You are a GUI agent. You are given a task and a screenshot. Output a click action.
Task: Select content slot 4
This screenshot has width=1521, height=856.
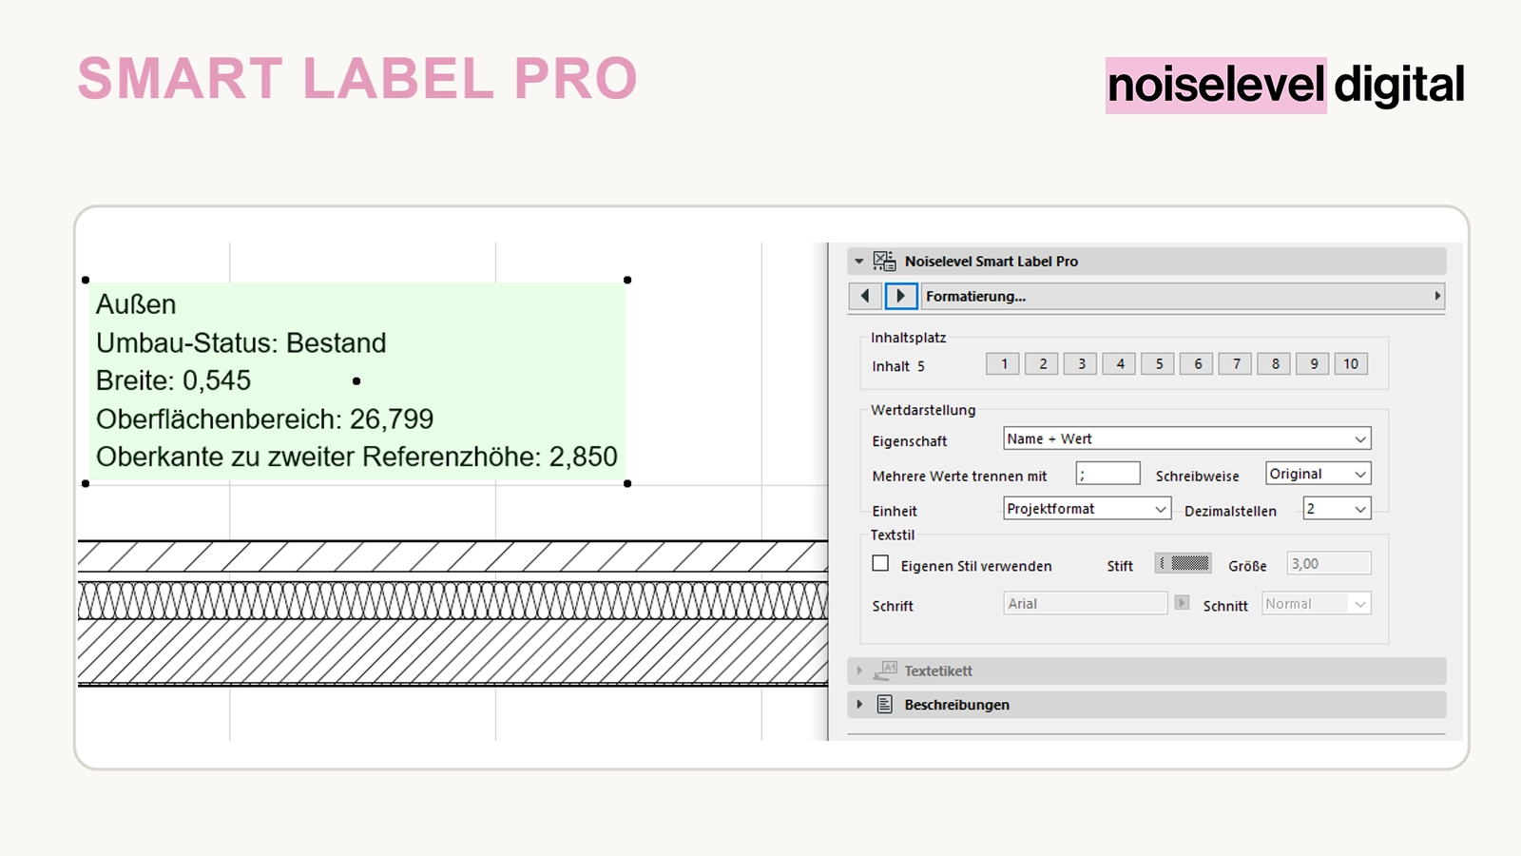[1120, 364]
